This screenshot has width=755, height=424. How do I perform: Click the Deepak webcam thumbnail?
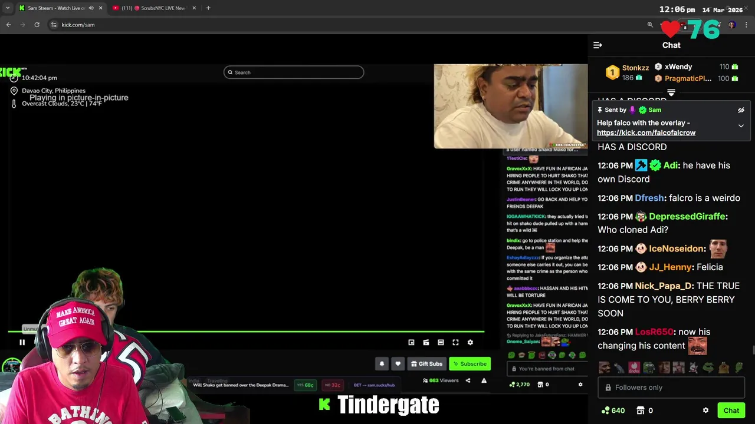(x=511, y=106)
